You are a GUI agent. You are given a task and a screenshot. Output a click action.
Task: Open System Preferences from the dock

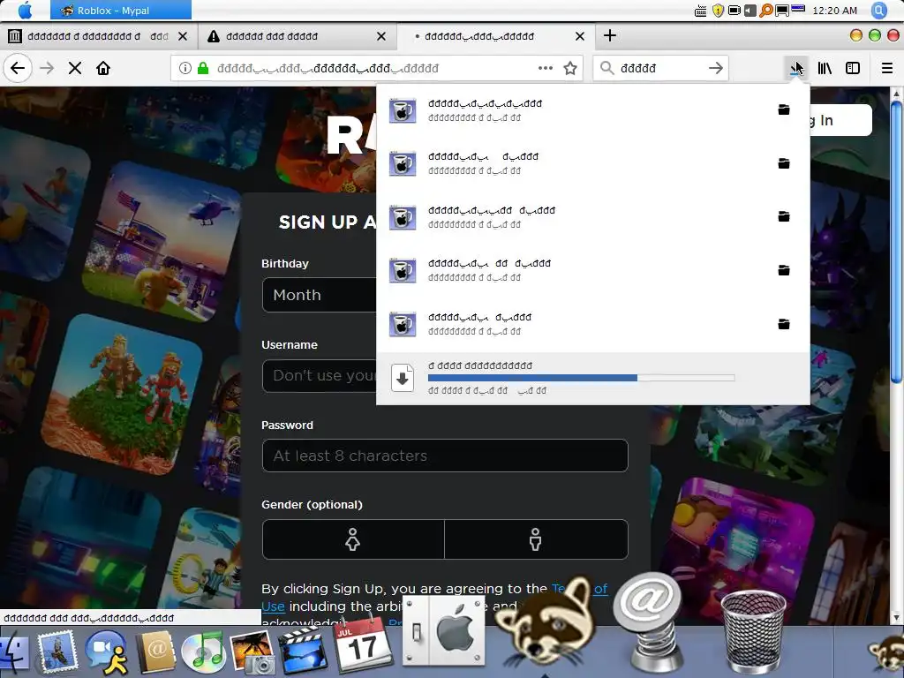(x=444, y=632)
